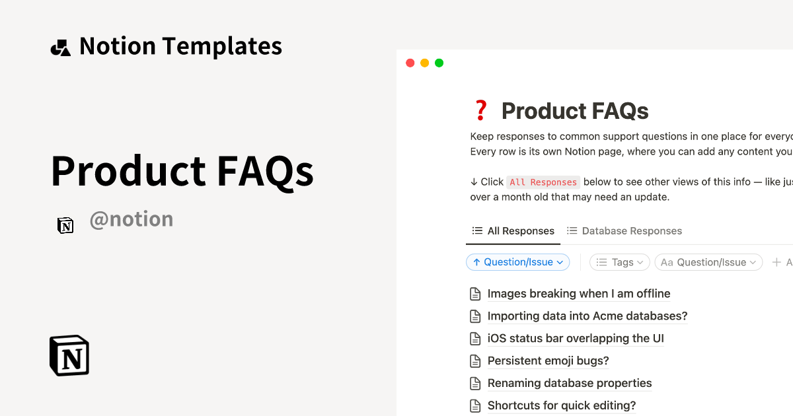Click the list icon on All Responses tab
Viewport: 793px width, 416px height.
(x=477, y=231)
